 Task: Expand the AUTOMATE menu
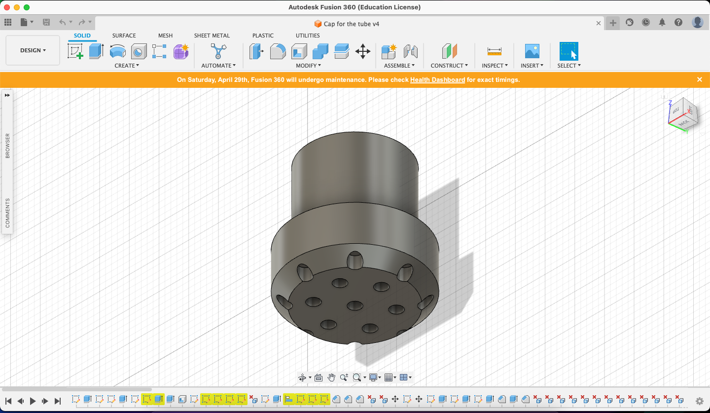[218, 66]
